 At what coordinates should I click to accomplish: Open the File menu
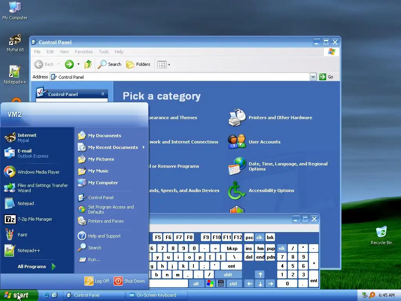click(37, 52)
